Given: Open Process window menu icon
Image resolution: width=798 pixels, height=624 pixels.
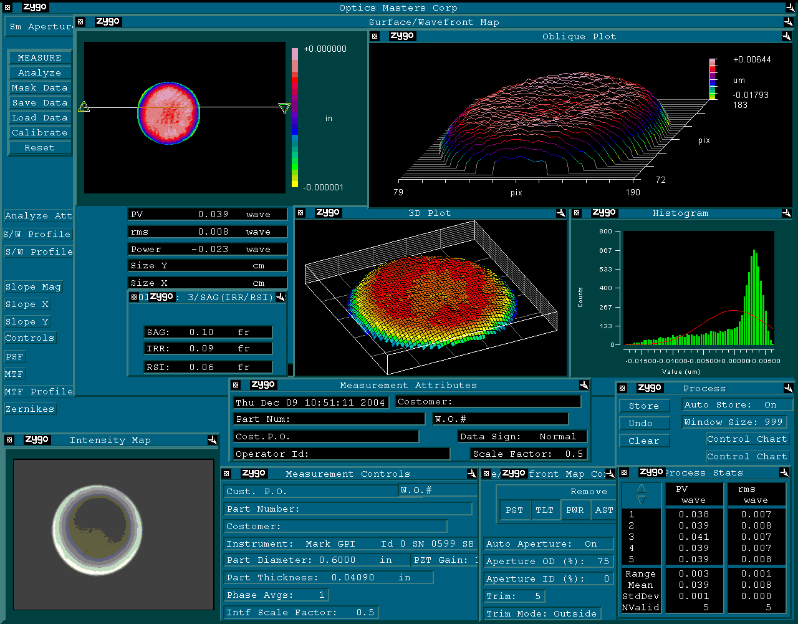Looking at the screenshot, I should click(622, 388).
